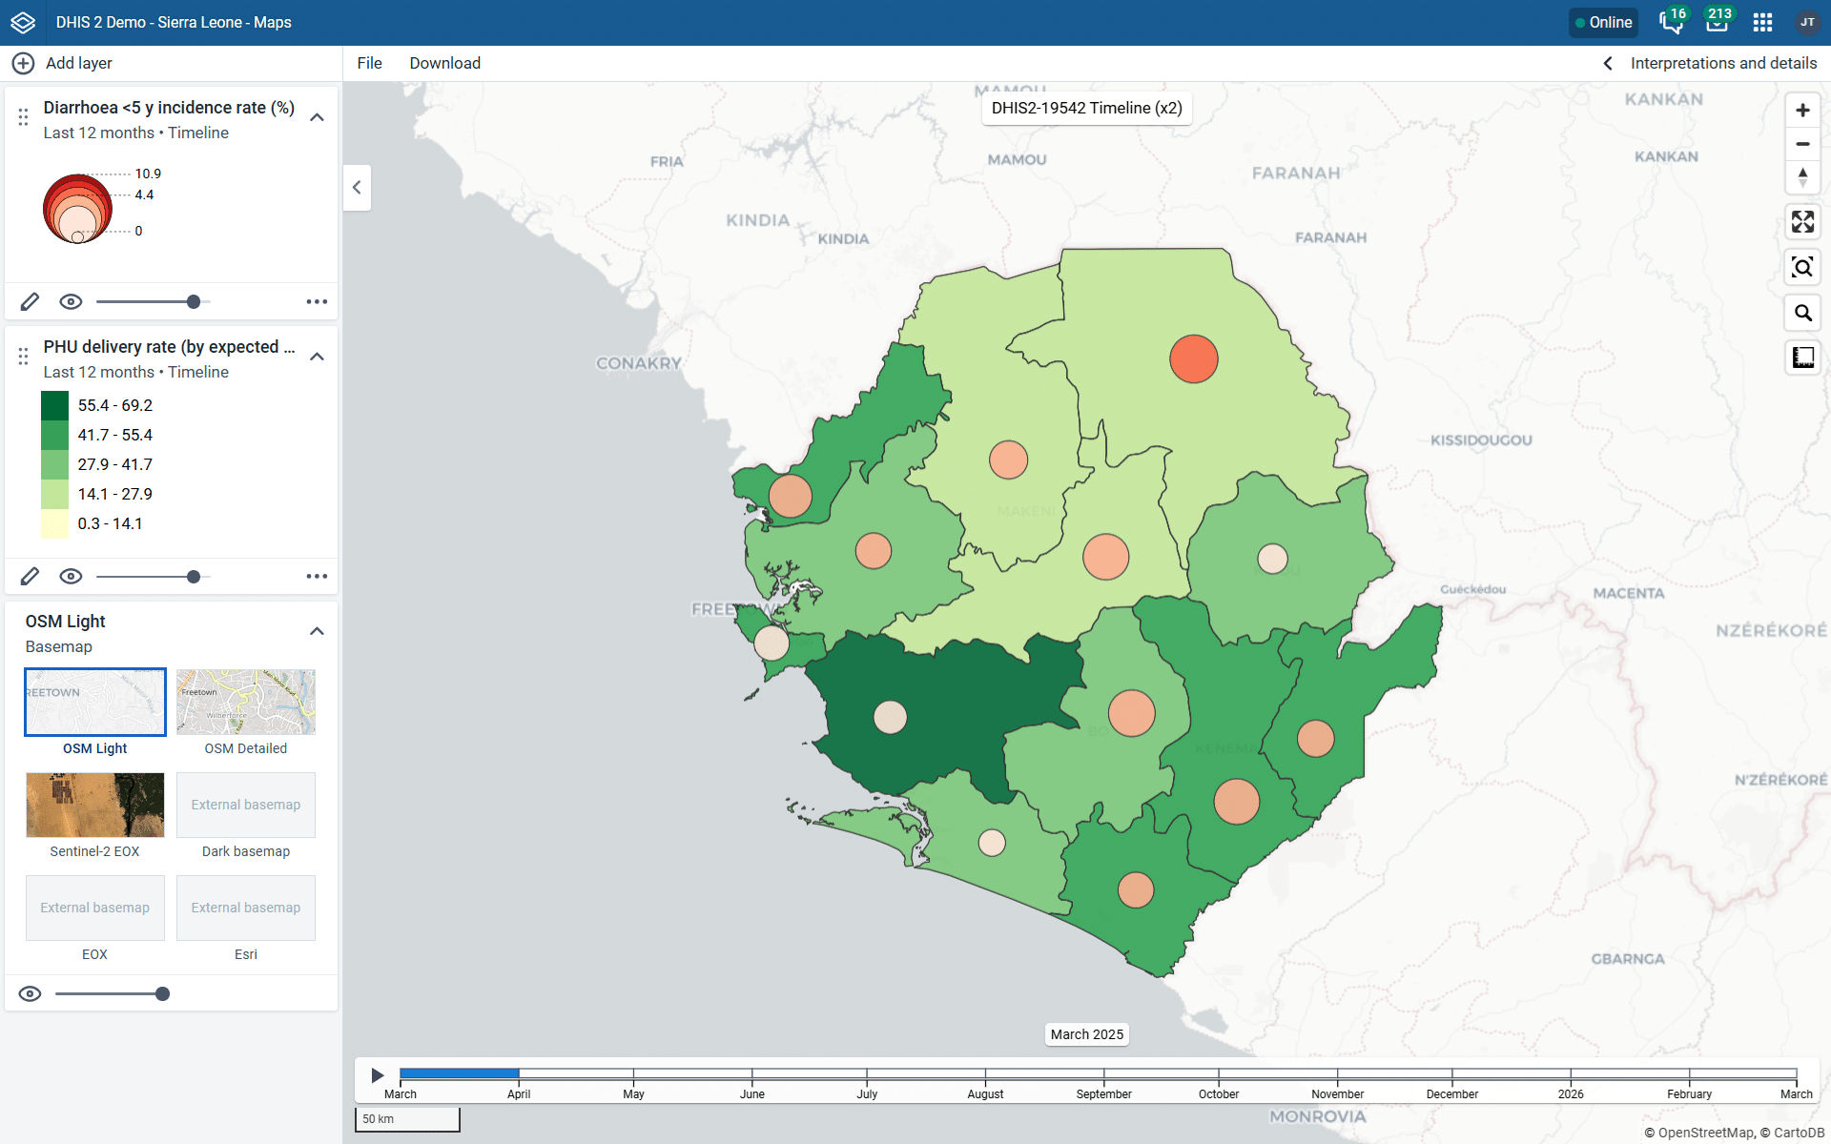
Task: Collapse the PHU delivery rate card
Action: (x=318, y=357)
